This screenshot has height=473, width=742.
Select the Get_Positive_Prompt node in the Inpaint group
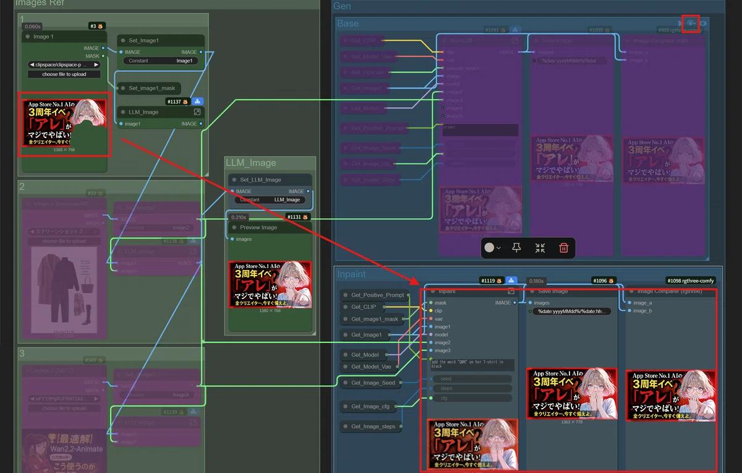[x=374, y=295]
